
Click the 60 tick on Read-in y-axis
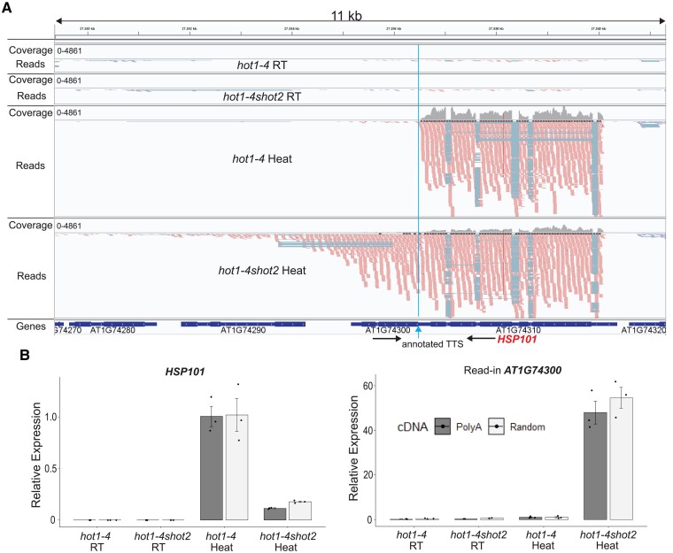367,385
